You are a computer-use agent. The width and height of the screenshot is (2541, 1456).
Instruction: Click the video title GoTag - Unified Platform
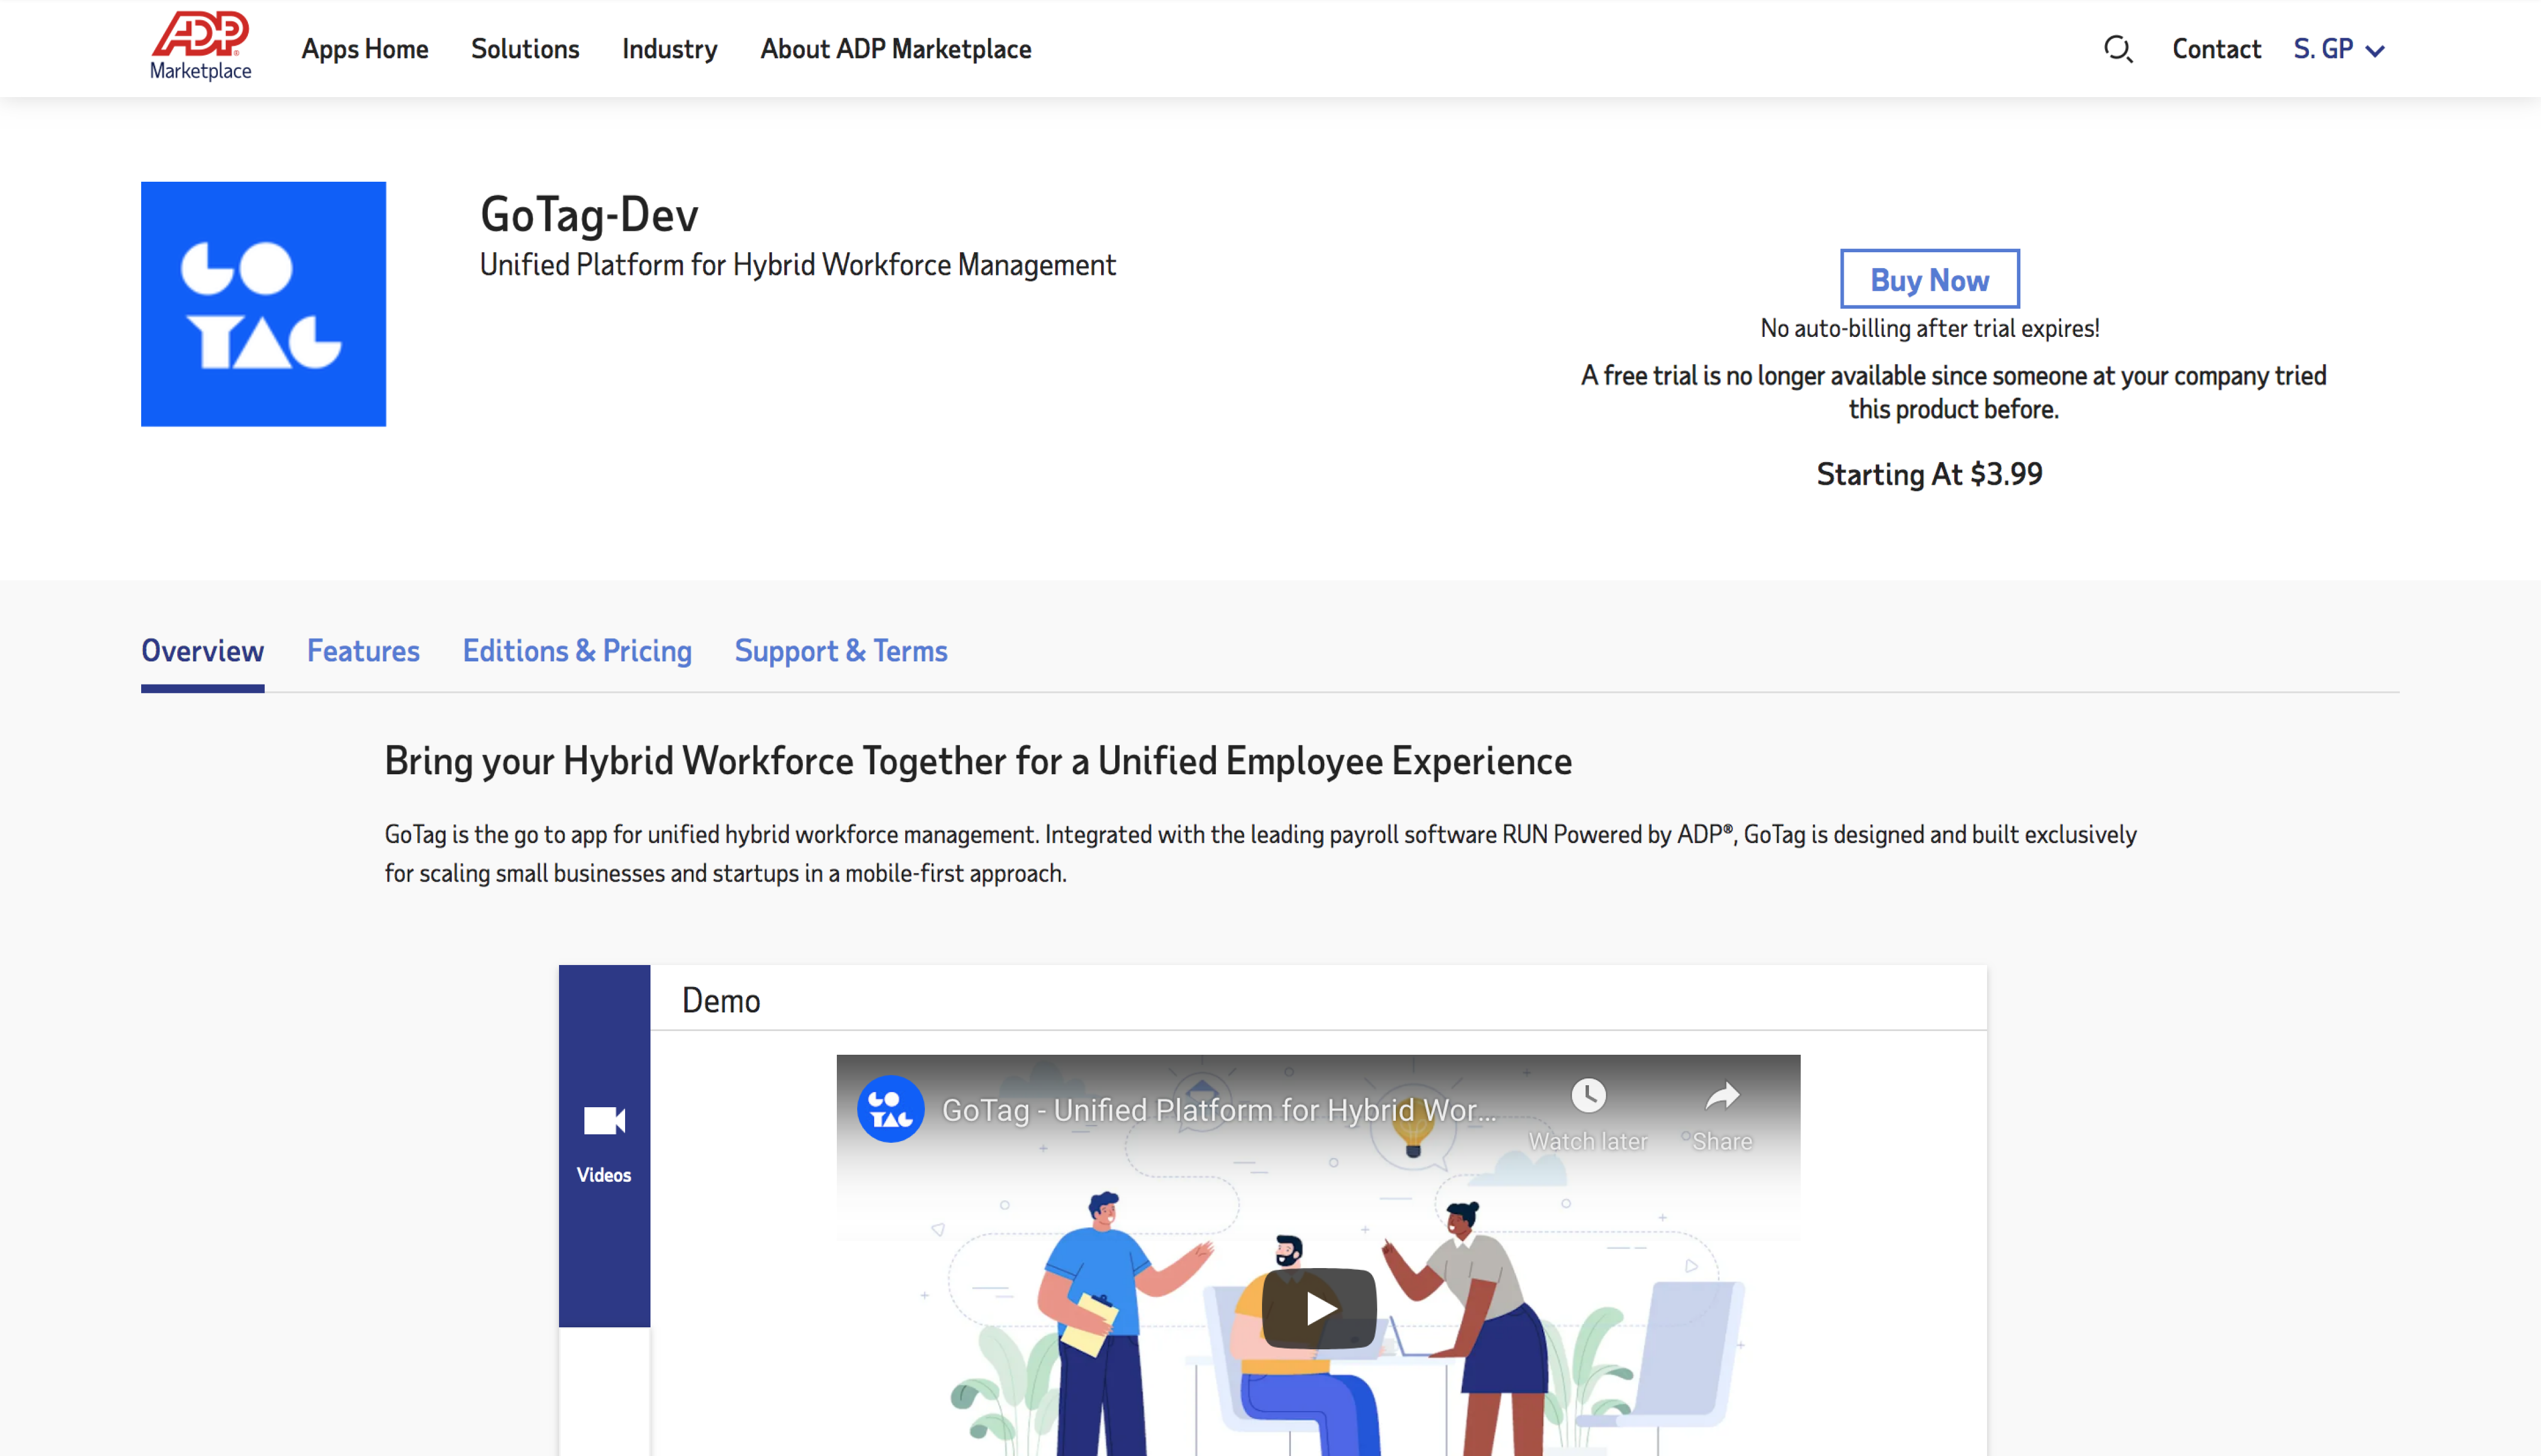pos(1219,1110)
